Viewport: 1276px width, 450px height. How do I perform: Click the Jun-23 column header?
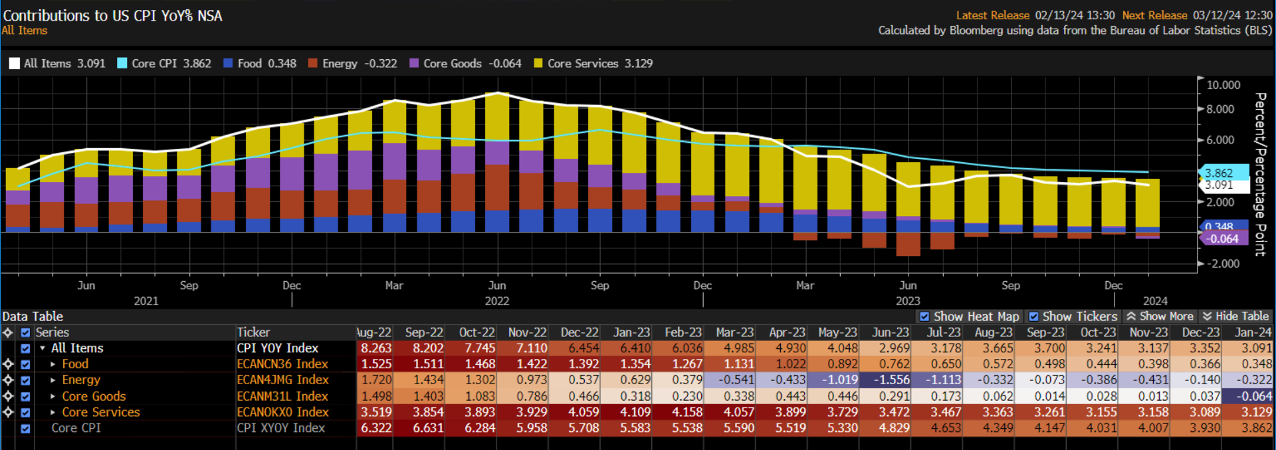point(891,332)
